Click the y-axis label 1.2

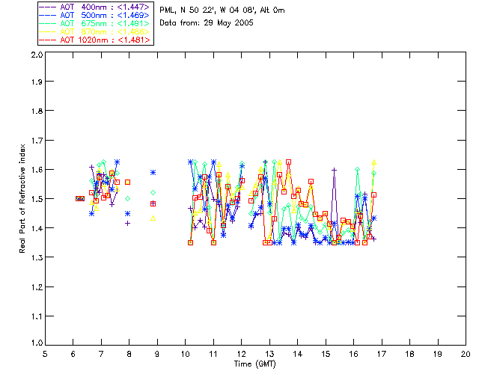(x=37, y=287)
